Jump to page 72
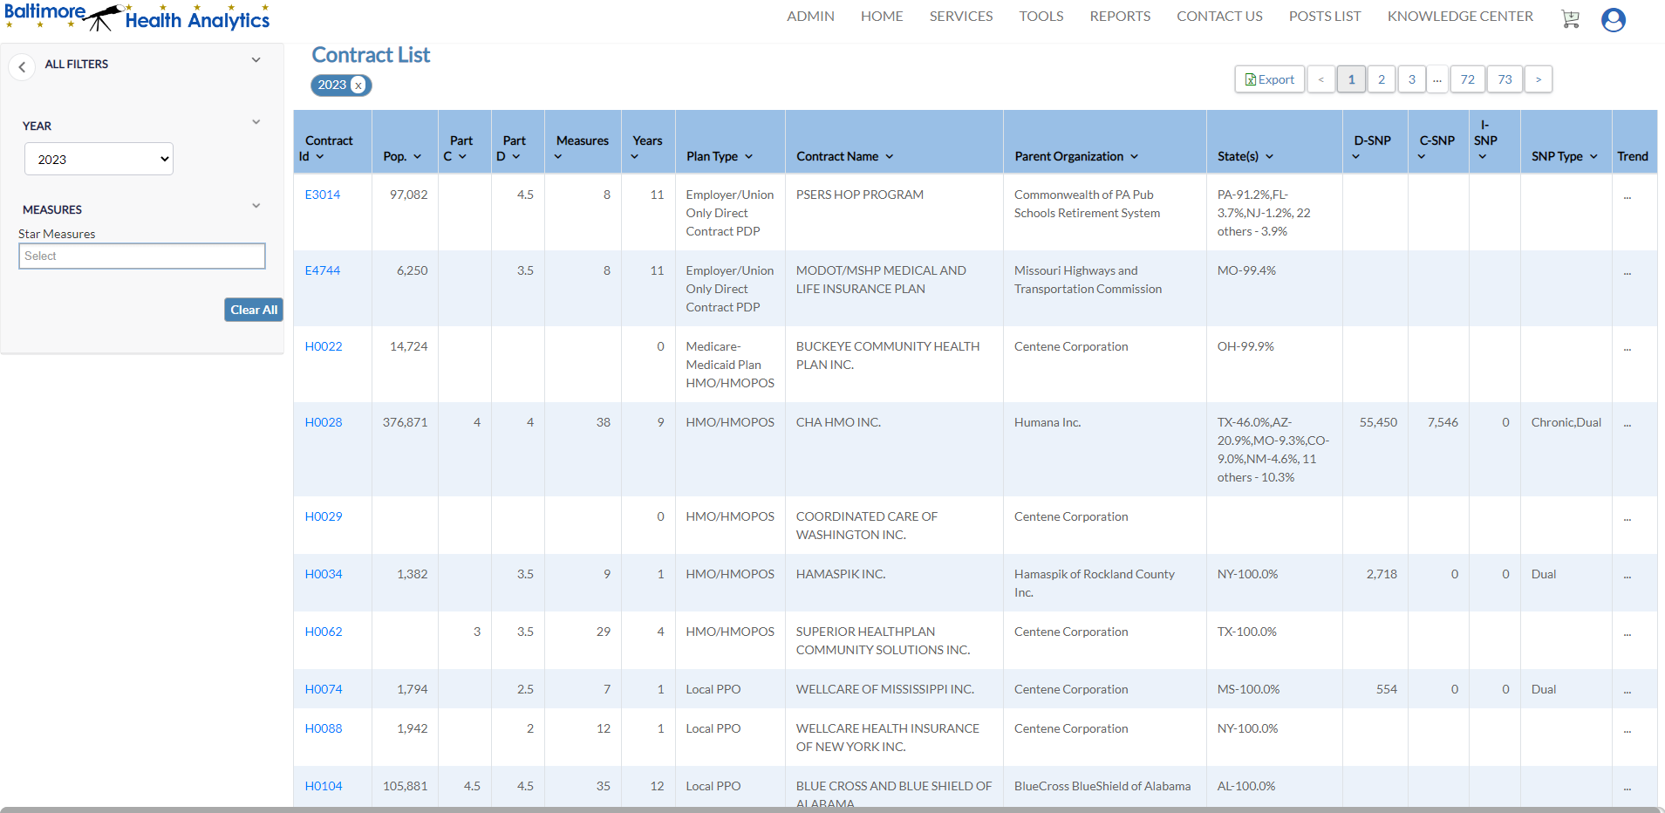The width and height of the screenshot is (1665, 813). (x=1468, y=79)
